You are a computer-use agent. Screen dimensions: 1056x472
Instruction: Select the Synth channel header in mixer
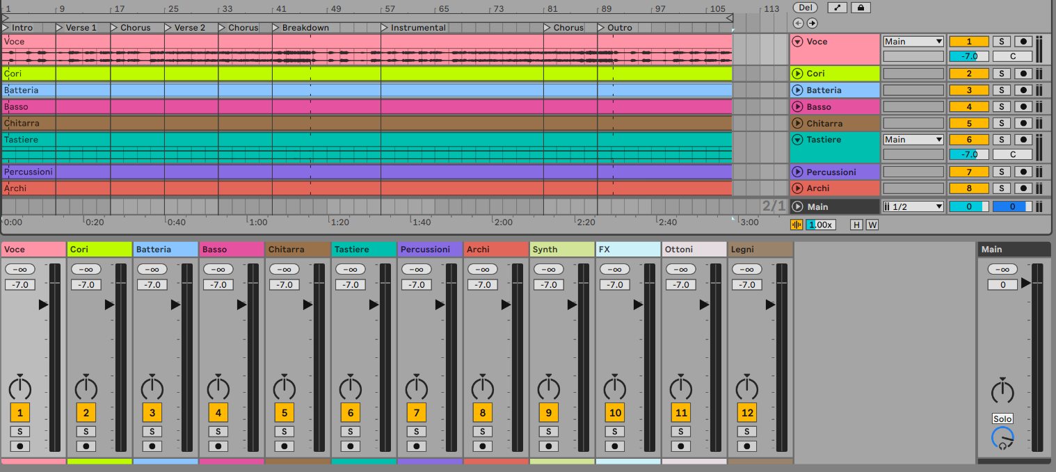(562, 249)
